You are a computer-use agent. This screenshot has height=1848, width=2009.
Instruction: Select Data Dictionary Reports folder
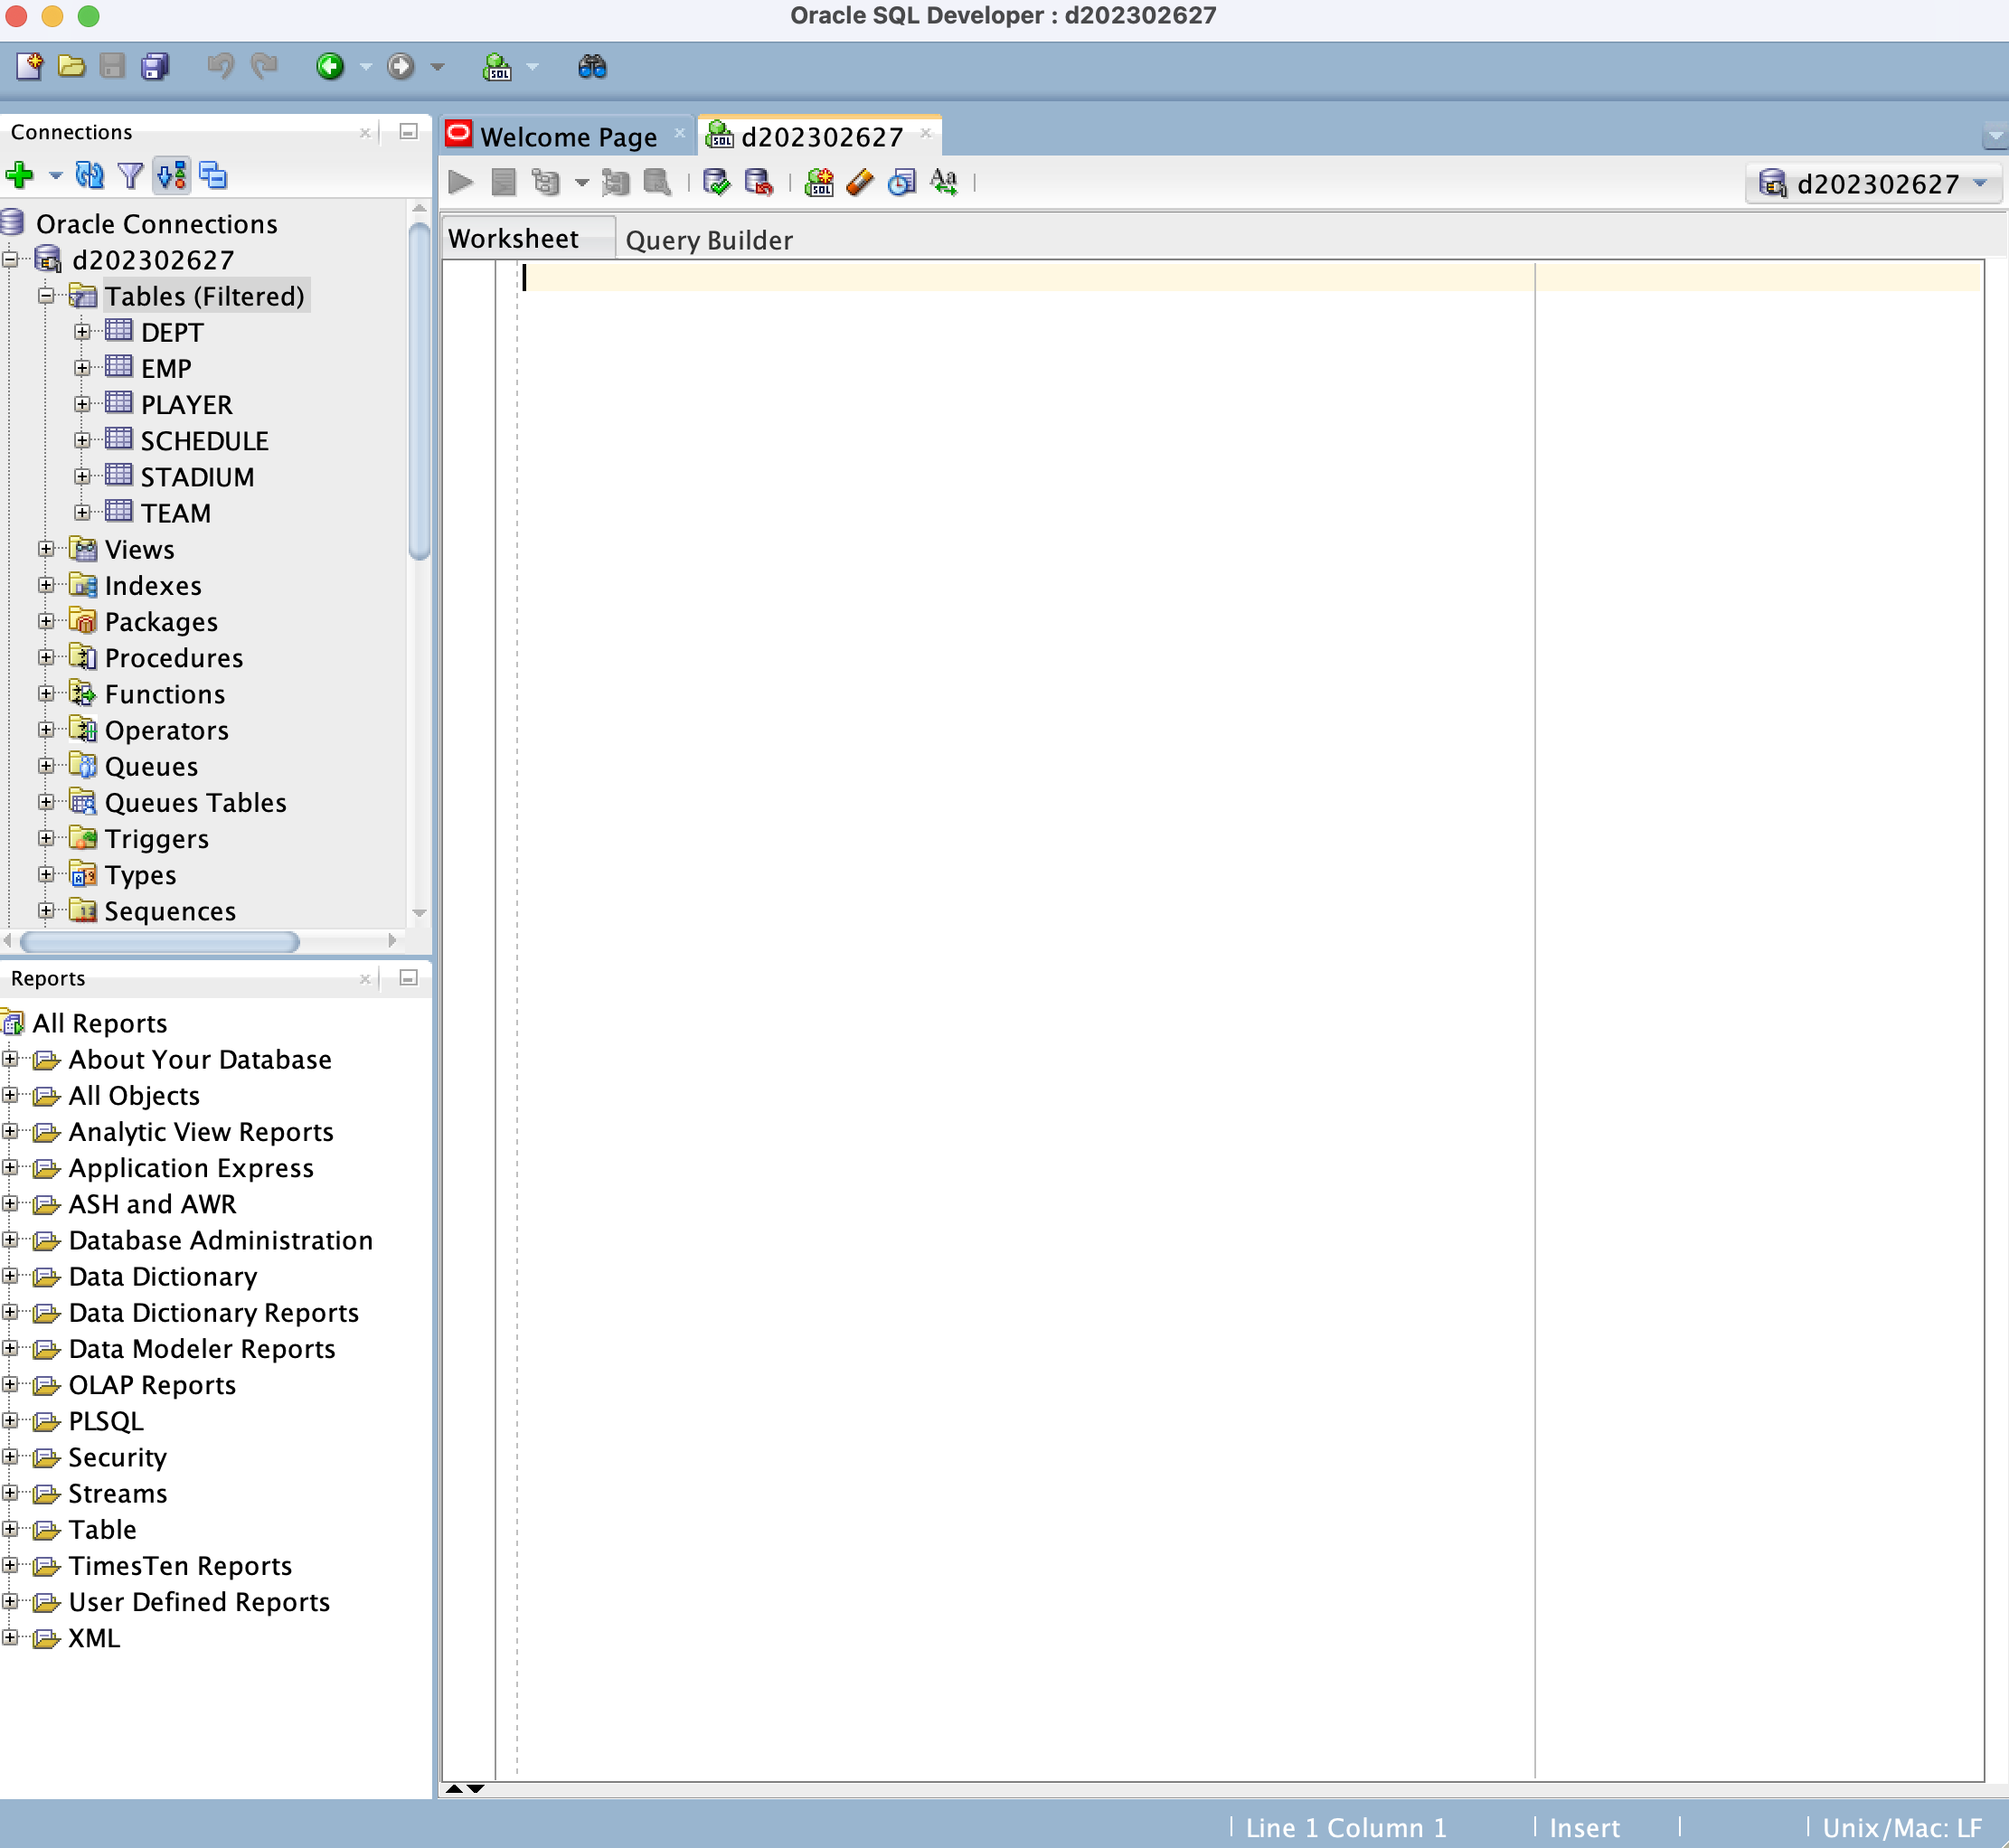214,1313
